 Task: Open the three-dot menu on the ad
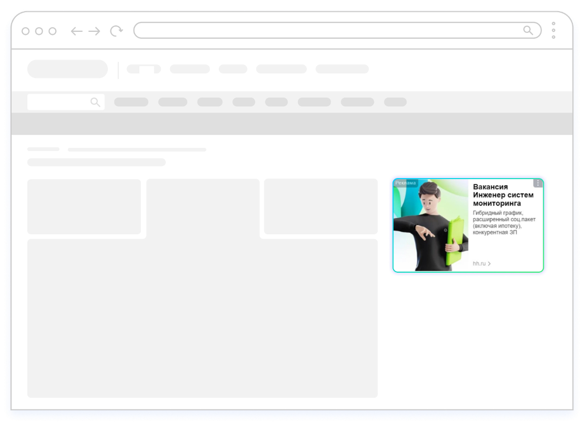pyautogui.click(x=537, y=183)
